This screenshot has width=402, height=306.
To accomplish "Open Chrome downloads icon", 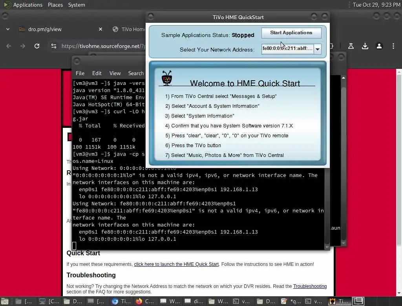I will (365, 46).
